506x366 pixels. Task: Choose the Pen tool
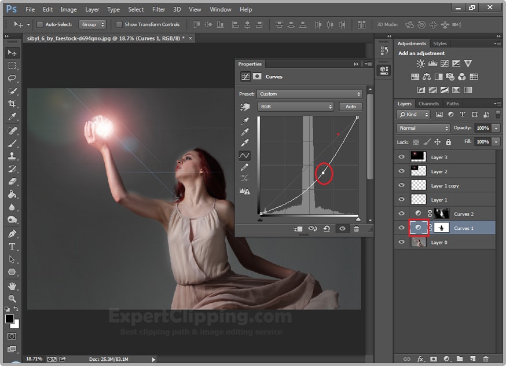click(x=12, y=234)
